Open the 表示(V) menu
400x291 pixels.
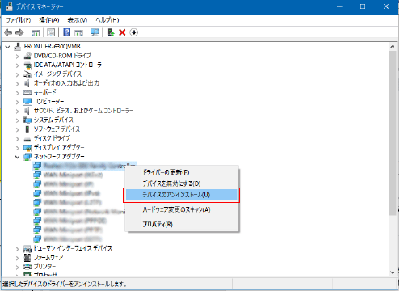pos(78,20)
